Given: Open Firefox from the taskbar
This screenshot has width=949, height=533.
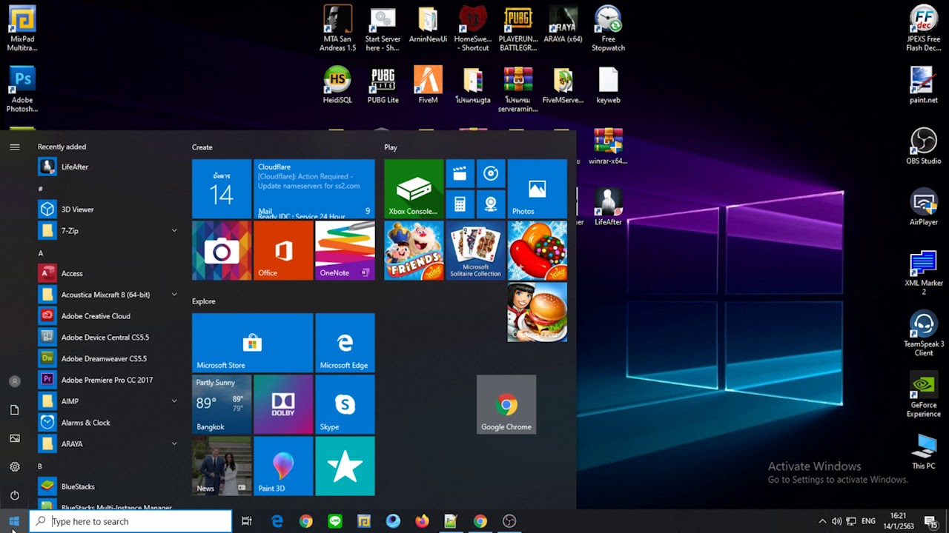Looking at the screenshot, I should pyautogui.click(x=422, y=521).
